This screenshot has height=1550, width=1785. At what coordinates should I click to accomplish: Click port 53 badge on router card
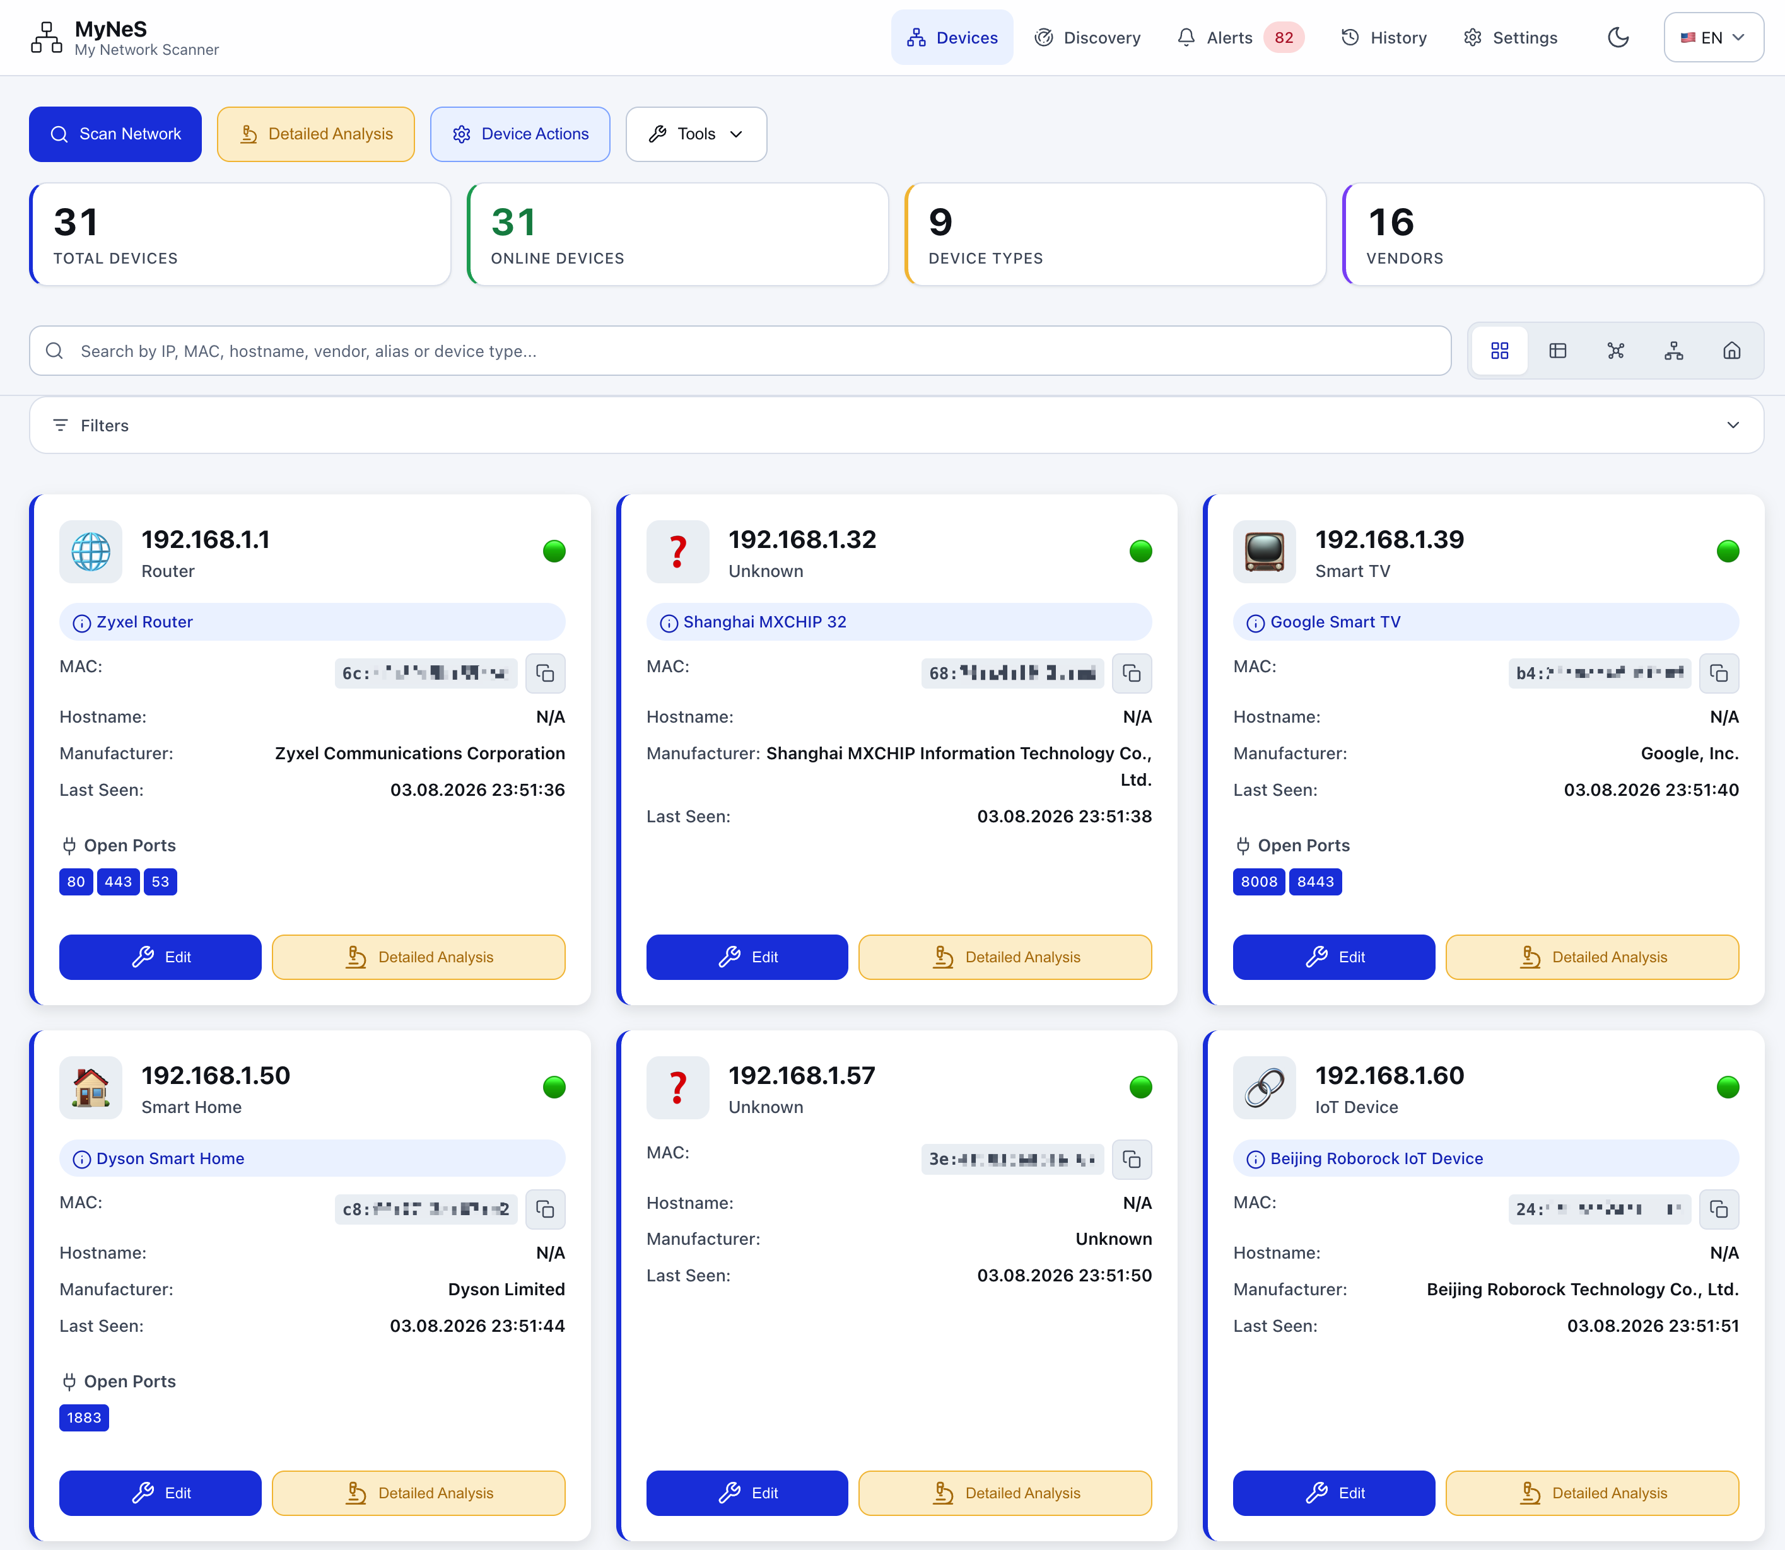tap(160, 882)
